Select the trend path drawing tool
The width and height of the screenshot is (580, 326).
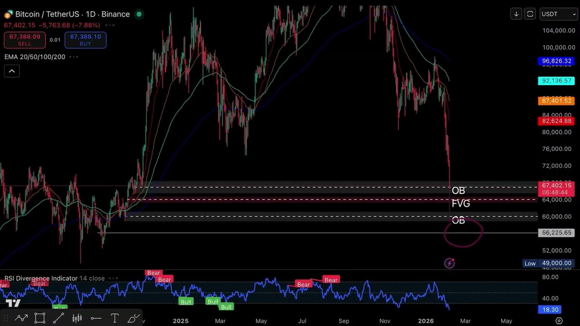click(x=21, y=318)
